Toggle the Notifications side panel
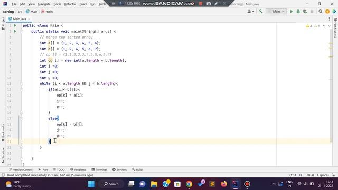Image resolution: width=338 pixels, height=190 pixels. (x=335, y=28)
